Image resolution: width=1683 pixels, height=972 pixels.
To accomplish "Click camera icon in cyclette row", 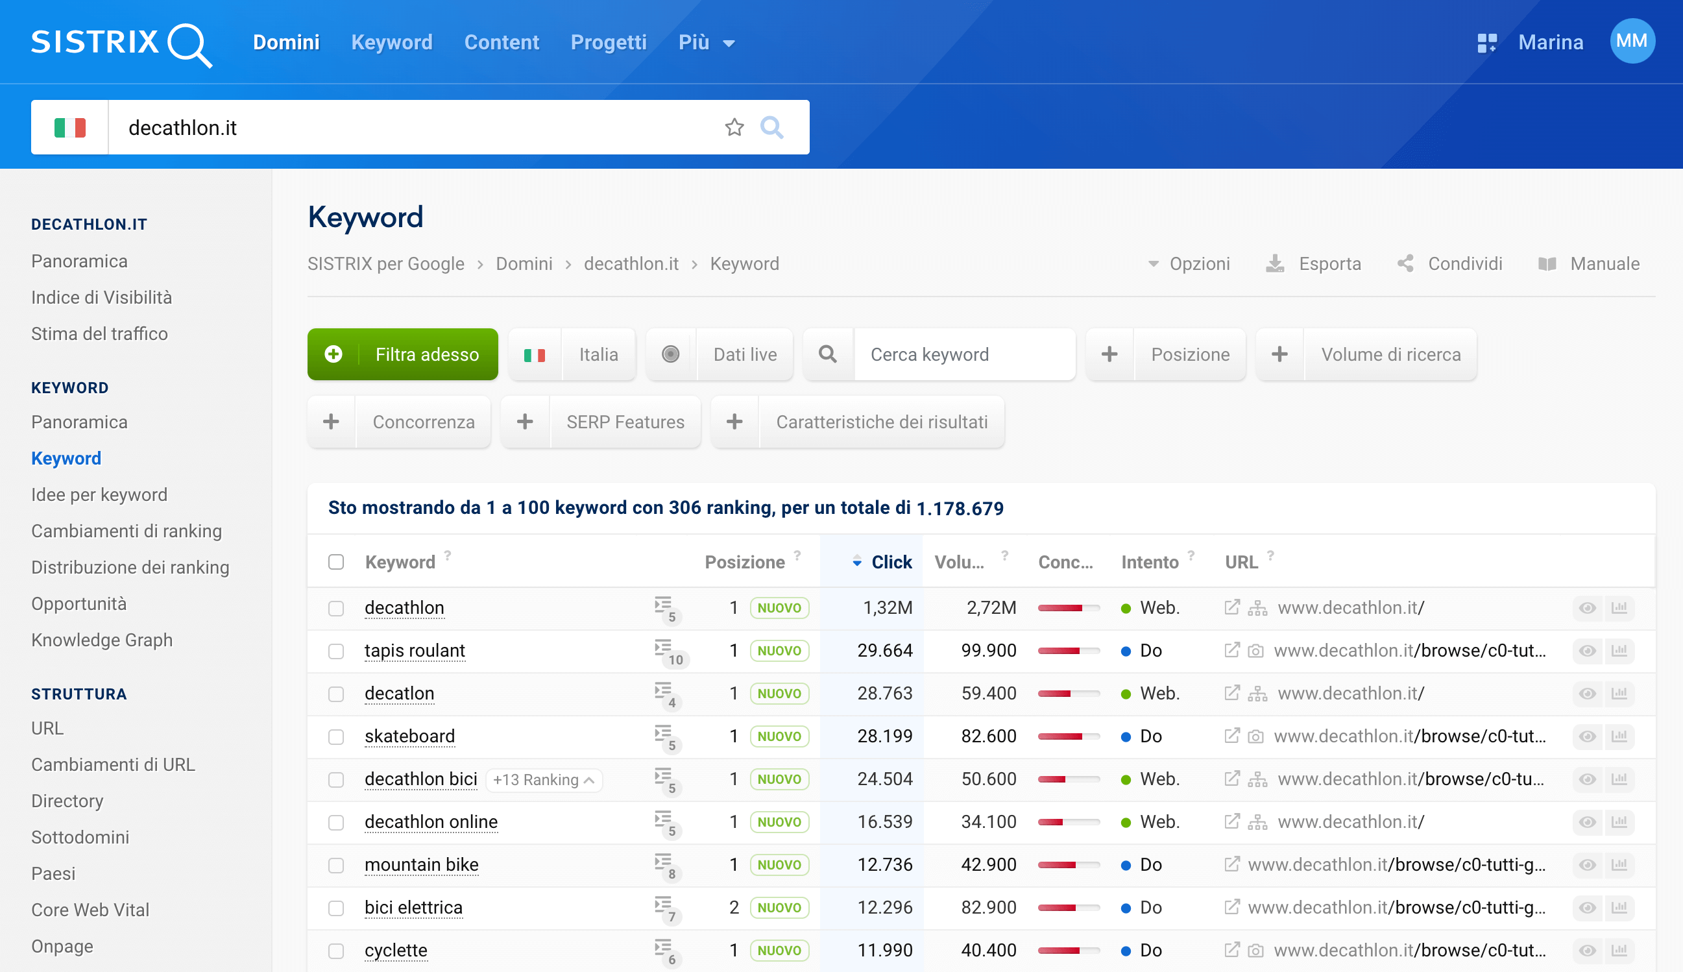I will (x=1255, y=950).
